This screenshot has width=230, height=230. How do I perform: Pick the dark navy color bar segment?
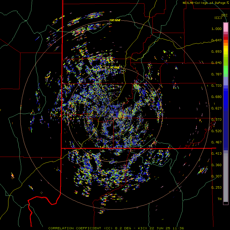pyautogui.click(x=226, y=129)
